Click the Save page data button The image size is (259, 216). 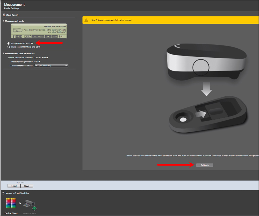pyautogui.click(x=27, y=186)
